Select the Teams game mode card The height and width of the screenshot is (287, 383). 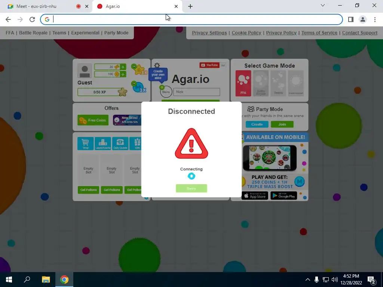[x=278, y=83]
